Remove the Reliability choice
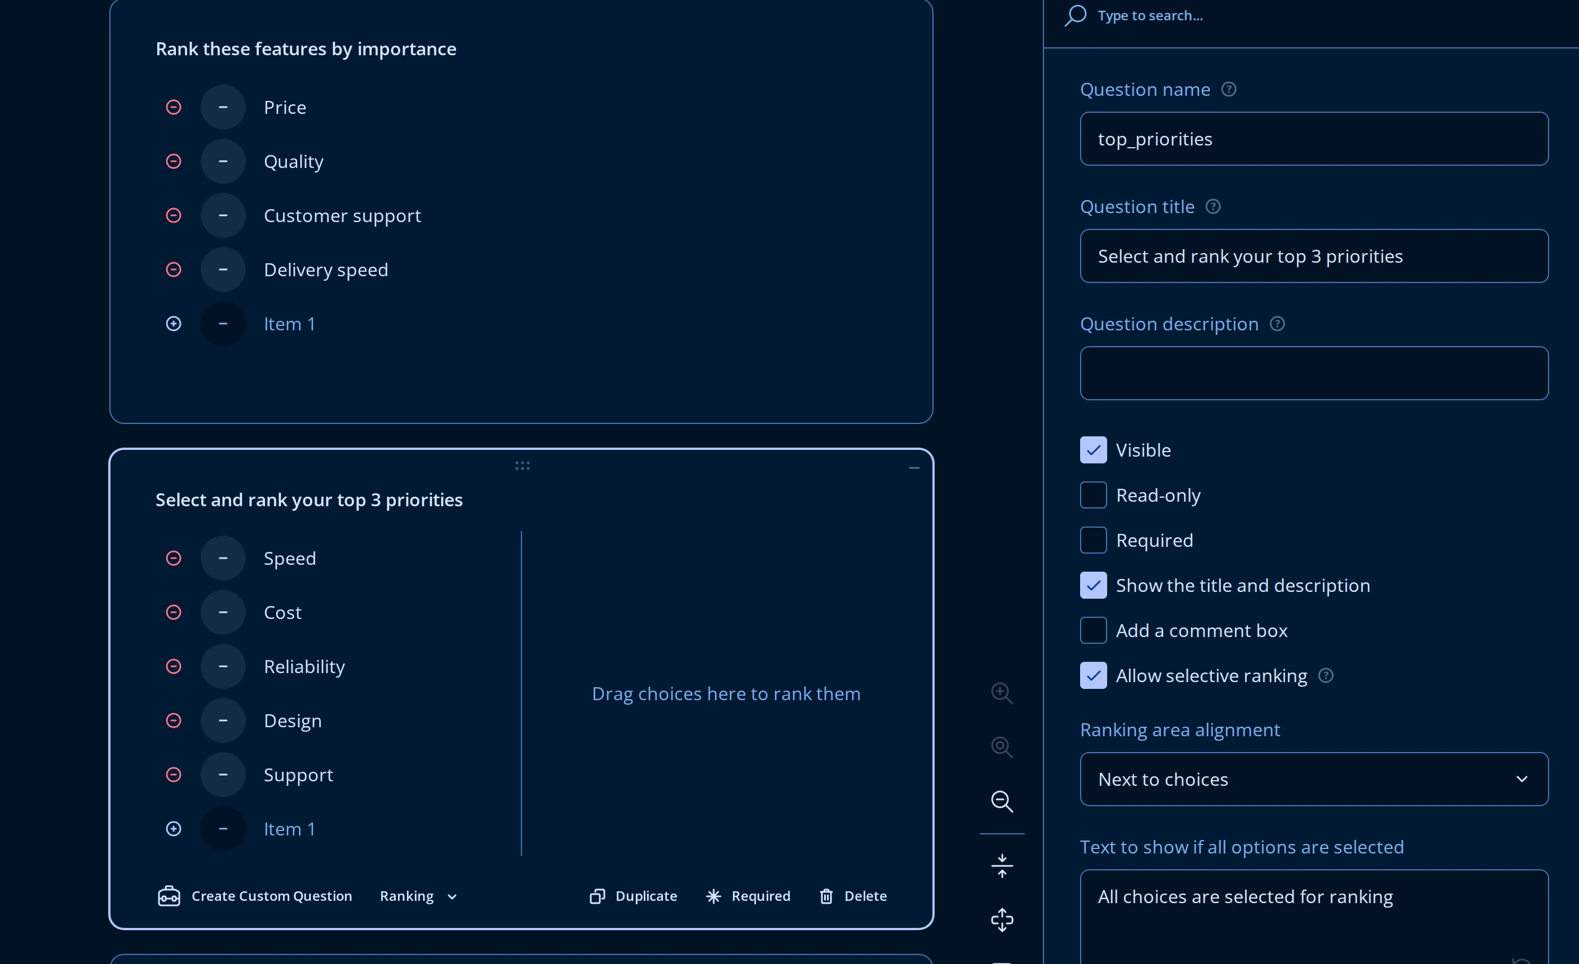 tap(173, 666)
